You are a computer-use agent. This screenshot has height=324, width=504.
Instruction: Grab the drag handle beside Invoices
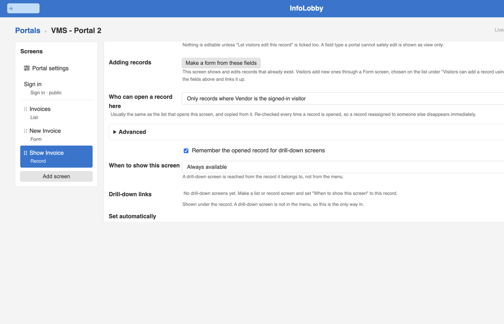(x=25, y=109)
